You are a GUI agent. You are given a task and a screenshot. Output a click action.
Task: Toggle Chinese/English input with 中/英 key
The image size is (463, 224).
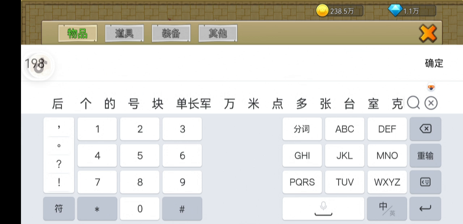(x=387, y=208)
